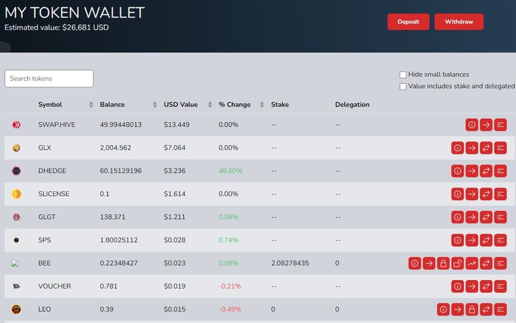Click the Deposit button
Viewport: 516px width, 323px height.
click(x=408, y=21)
